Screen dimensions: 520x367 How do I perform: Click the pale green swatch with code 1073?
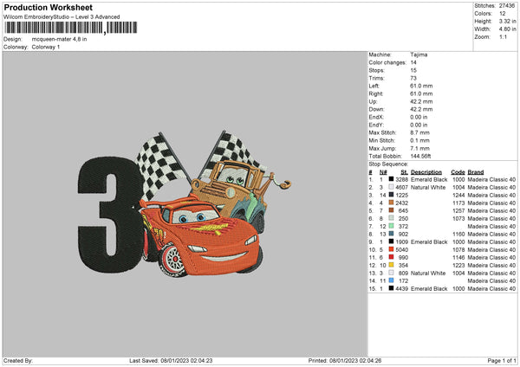[392, 218]
